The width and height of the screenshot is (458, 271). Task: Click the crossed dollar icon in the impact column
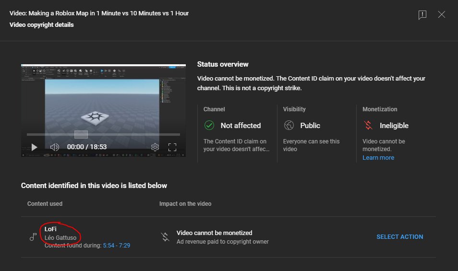pos(165,237)
